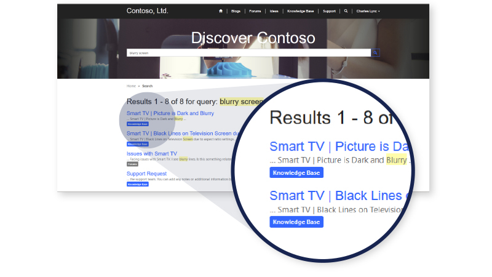The width and height of the screenshot is (492, 277).
Task: Click Forums tag under Issues with Smart TV
Action: 132,164
